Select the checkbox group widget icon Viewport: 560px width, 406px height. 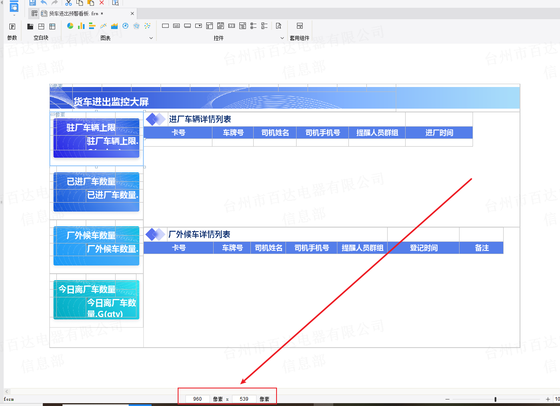265,26
